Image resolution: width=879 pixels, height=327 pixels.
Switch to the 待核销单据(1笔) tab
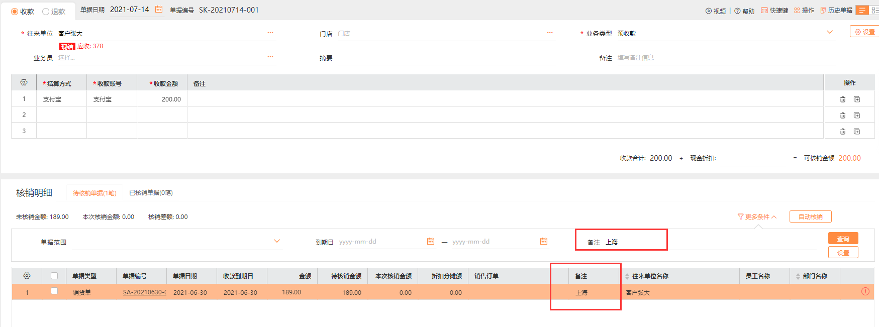94,193
